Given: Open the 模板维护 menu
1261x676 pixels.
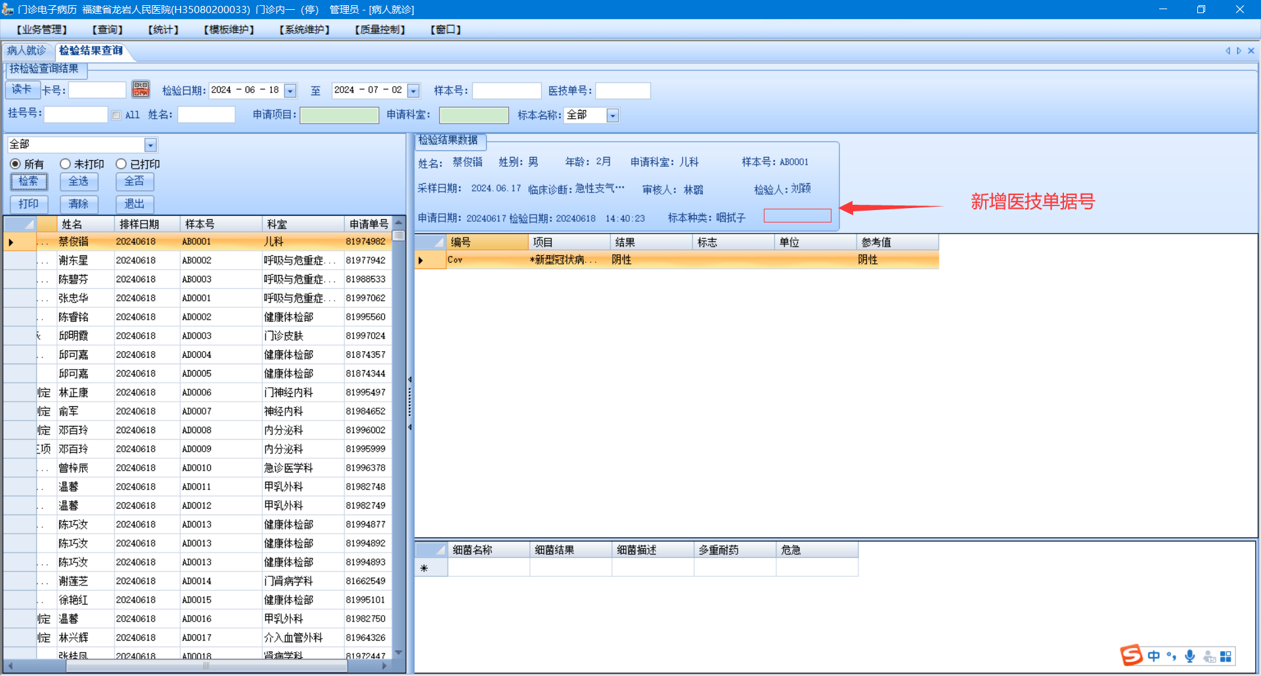Looking at the screenshot, I should point(229,30).
